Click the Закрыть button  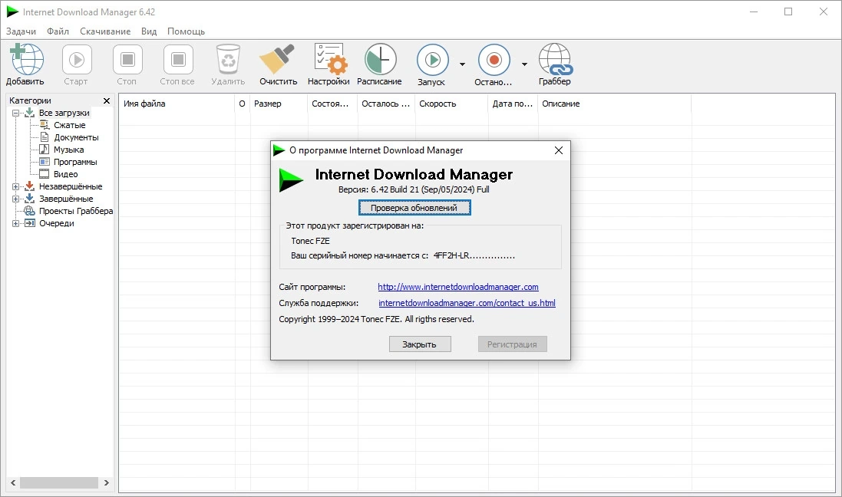(x=420, y=344)
